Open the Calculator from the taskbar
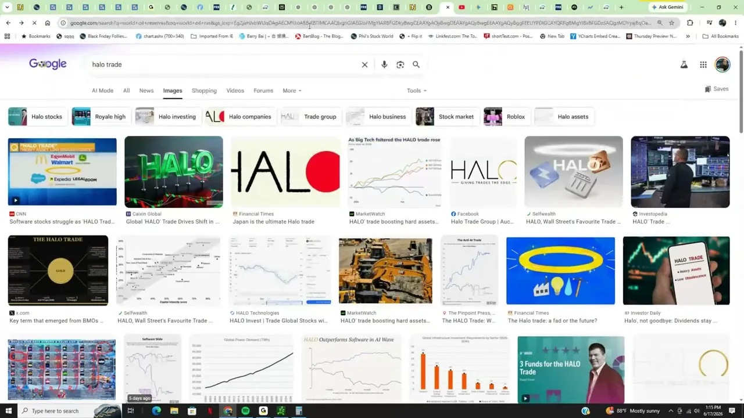 click(299, 411)
